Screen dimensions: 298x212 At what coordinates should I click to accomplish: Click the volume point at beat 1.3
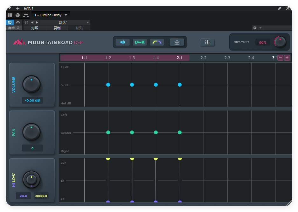tap(132, 85)
